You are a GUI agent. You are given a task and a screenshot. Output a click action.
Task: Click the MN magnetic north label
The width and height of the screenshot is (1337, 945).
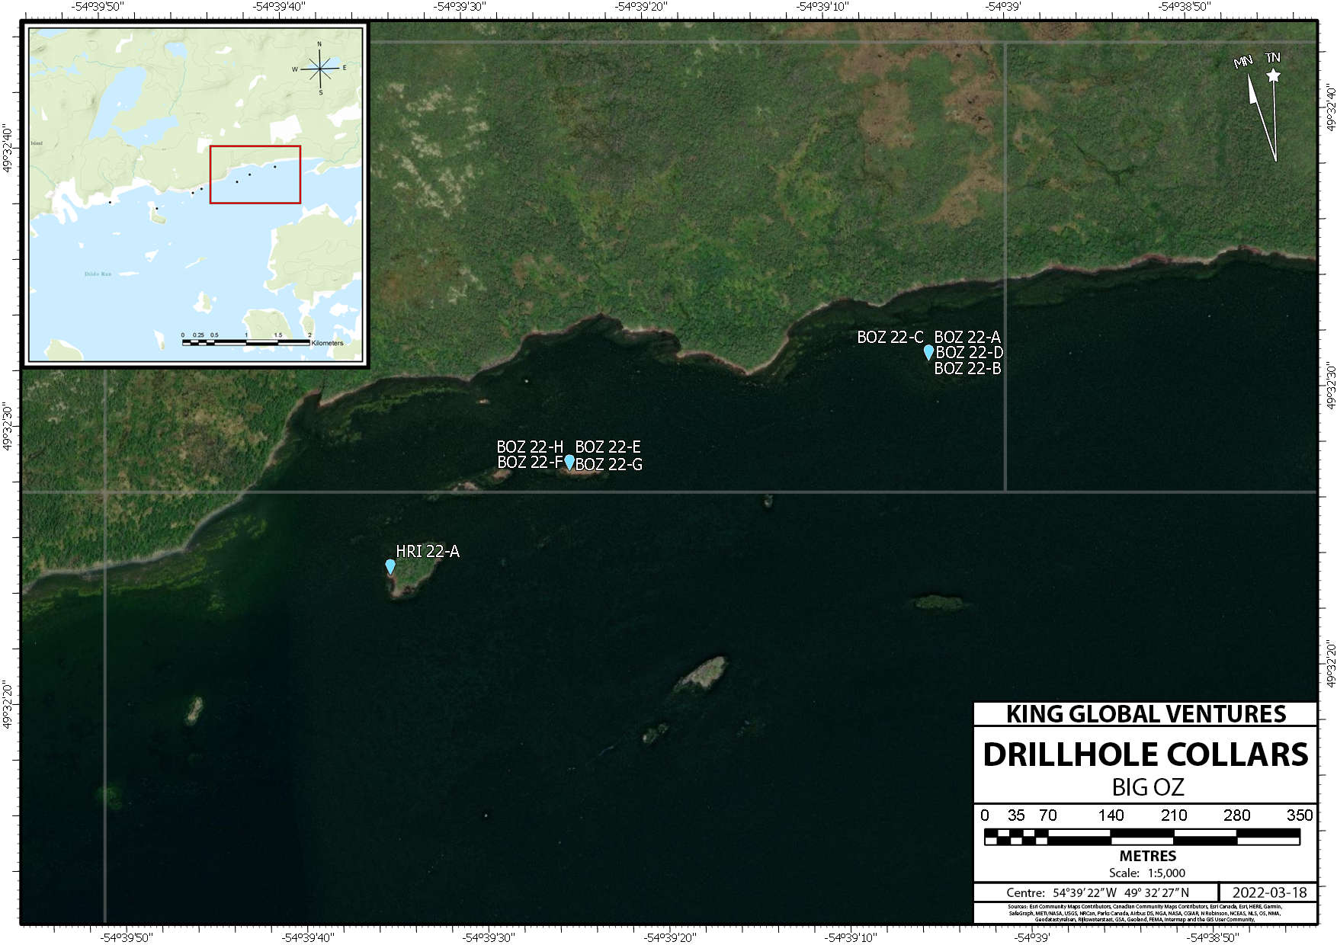tap(1243, 62)
